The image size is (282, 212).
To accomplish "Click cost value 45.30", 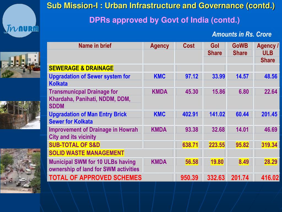I will (x=192, y=92).
